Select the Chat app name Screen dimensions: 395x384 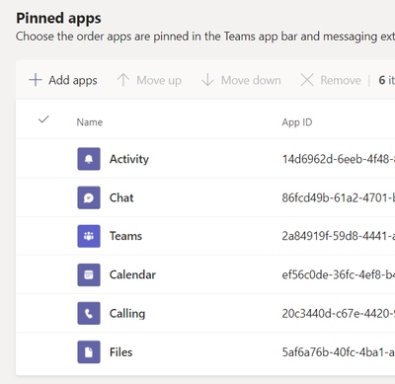pos(121,197)
